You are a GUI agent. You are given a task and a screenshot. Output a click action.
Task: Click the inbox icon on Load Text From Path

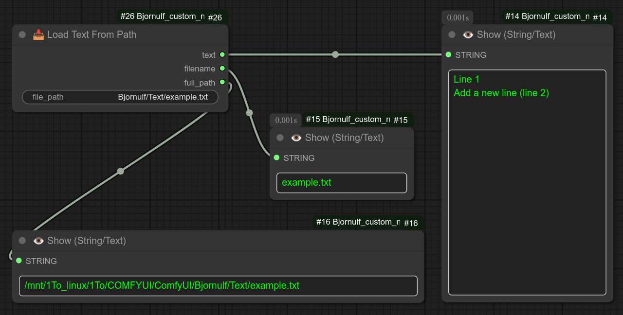click(x=38, y=35)
